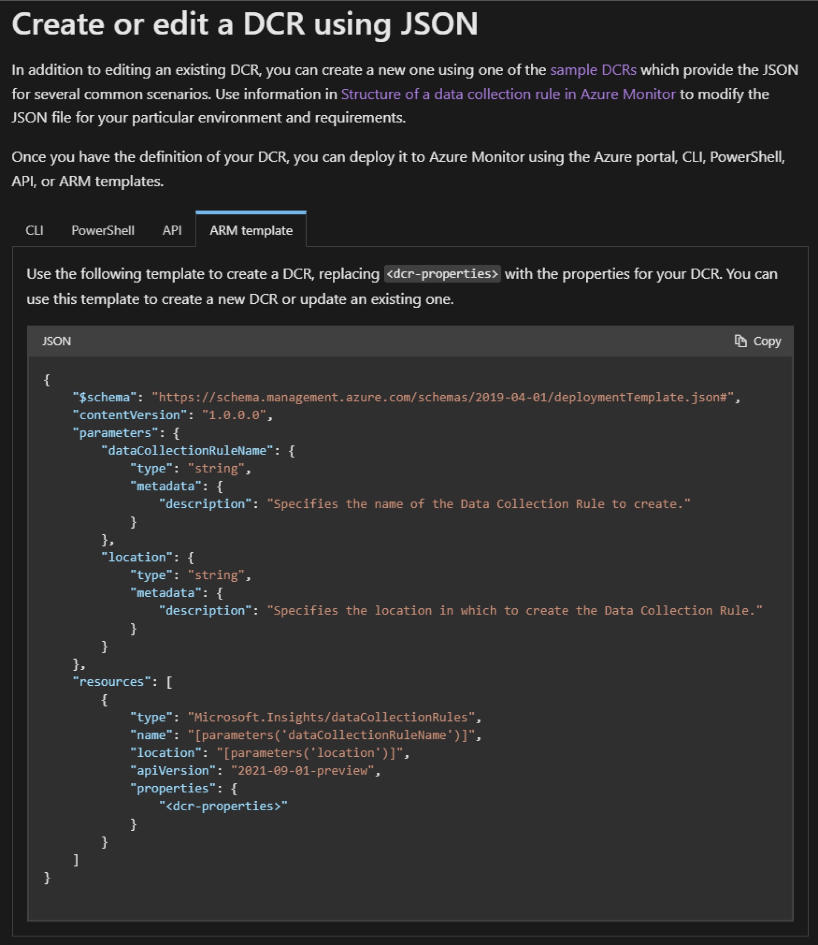Click "2021-09-01-preview" value

coord(302,771)
